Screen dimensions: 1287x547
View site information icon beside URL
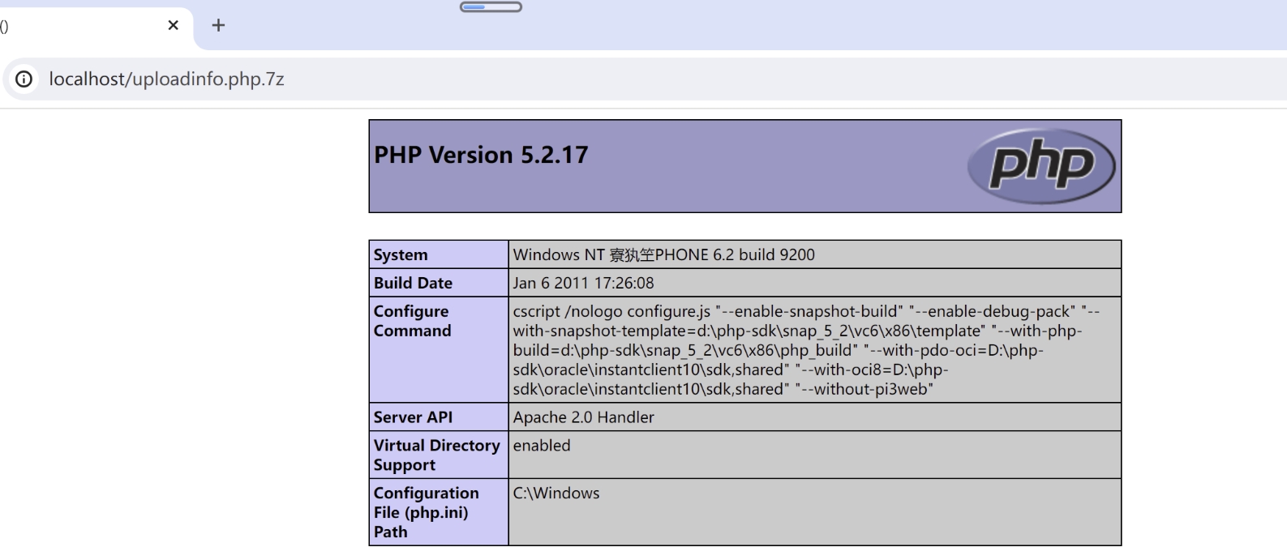click(24, 79)
